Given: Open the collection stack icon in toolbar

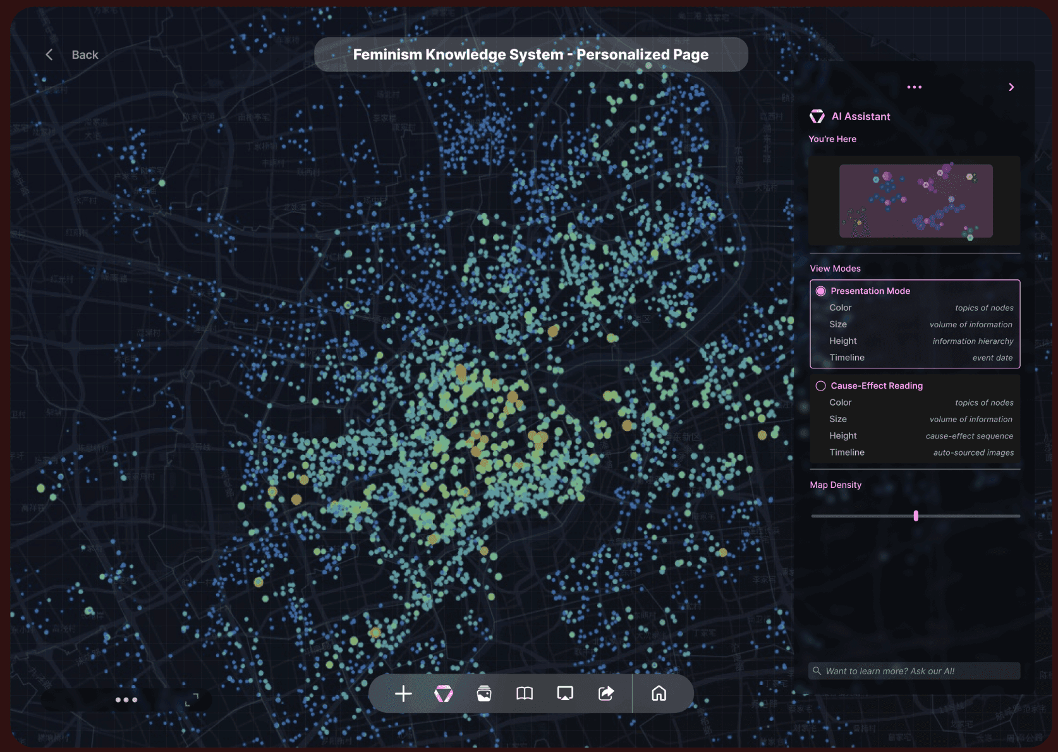Looking at the screenshot, I should tap(484, 694).
